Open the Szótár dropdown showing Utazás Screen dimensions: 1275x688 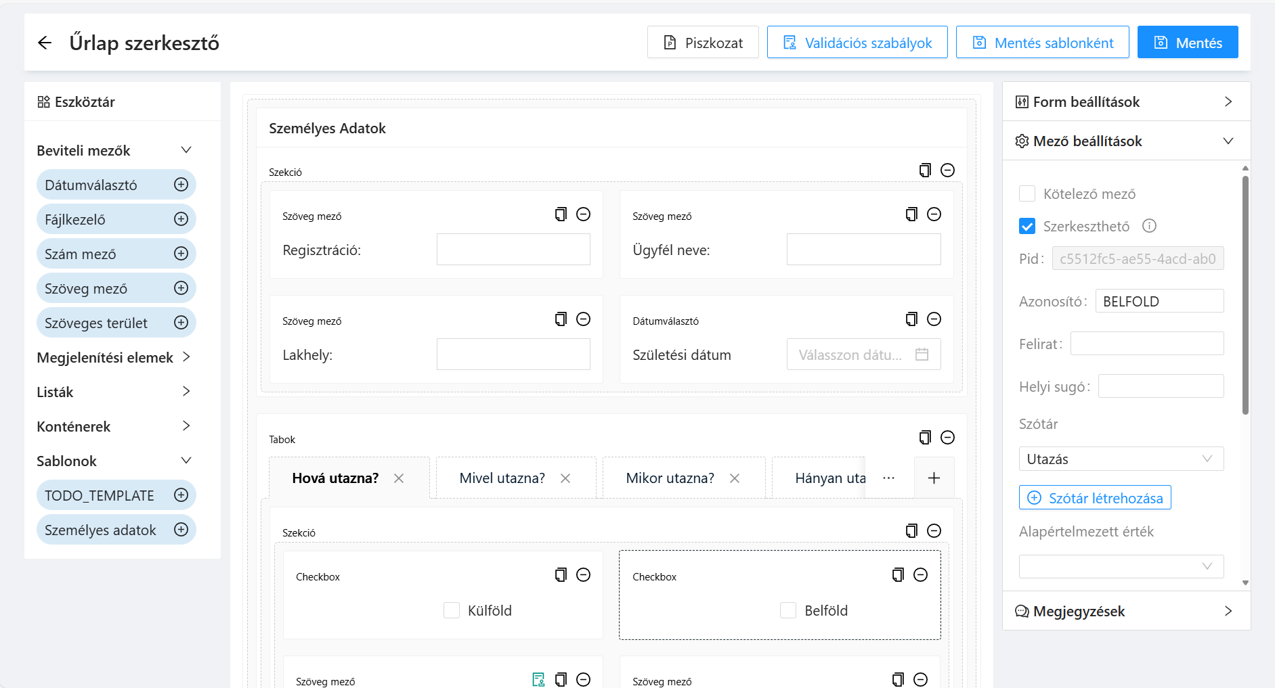tap(1121, 459)
